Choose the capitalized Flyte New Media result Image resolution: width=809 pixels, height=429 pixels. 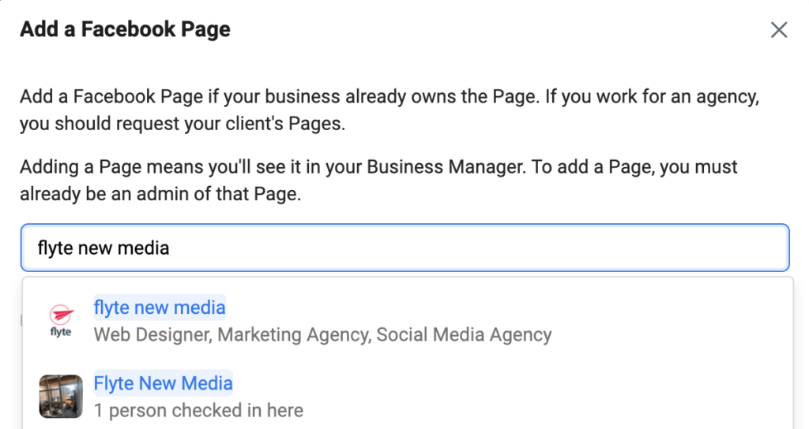(163, 383)
